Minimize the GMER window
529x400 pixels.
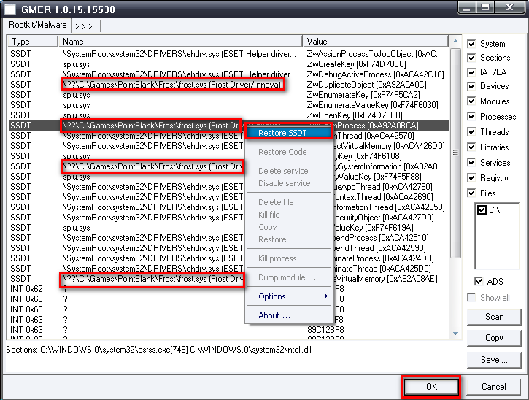466,7
